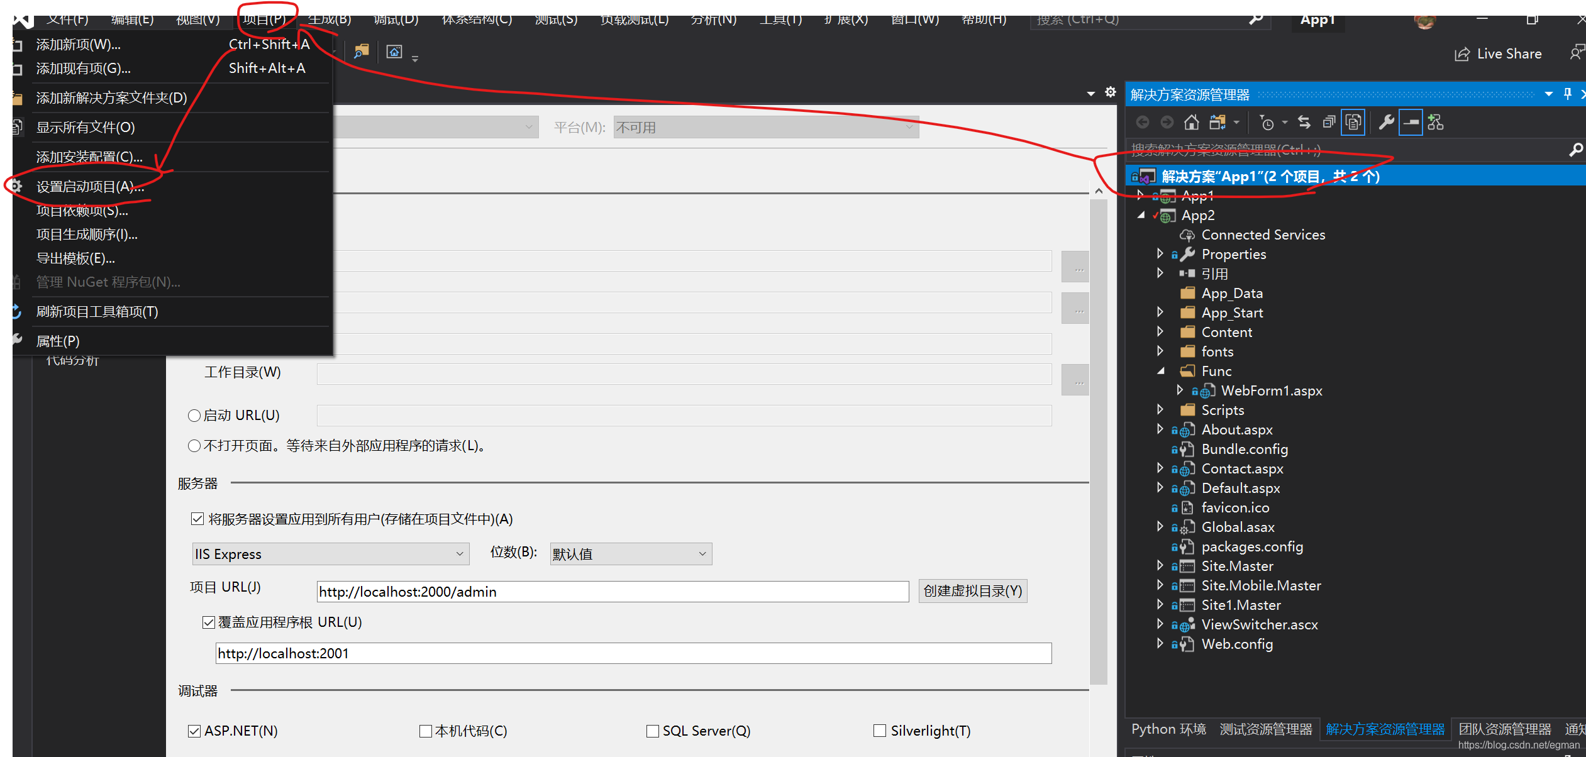Image resolution: width=1586 pixels, height=757 pixels.
Task: Open the IIS Express server dropdown
Action: pyautogui.click(x=330, y=554)
